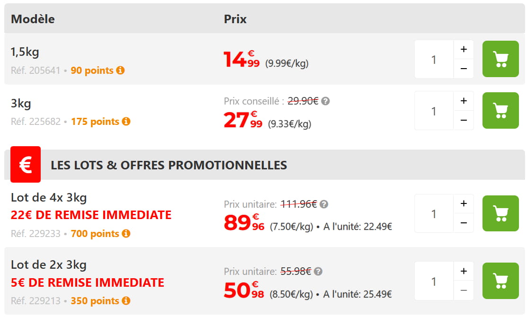Open info tooltip next to 90 points
This screenshot has width=527, height=317.
click(121, 70)
